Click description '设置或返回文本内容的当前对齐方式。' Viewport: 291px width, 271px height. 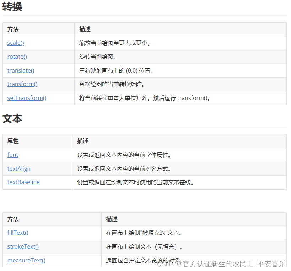coord(124,169)
